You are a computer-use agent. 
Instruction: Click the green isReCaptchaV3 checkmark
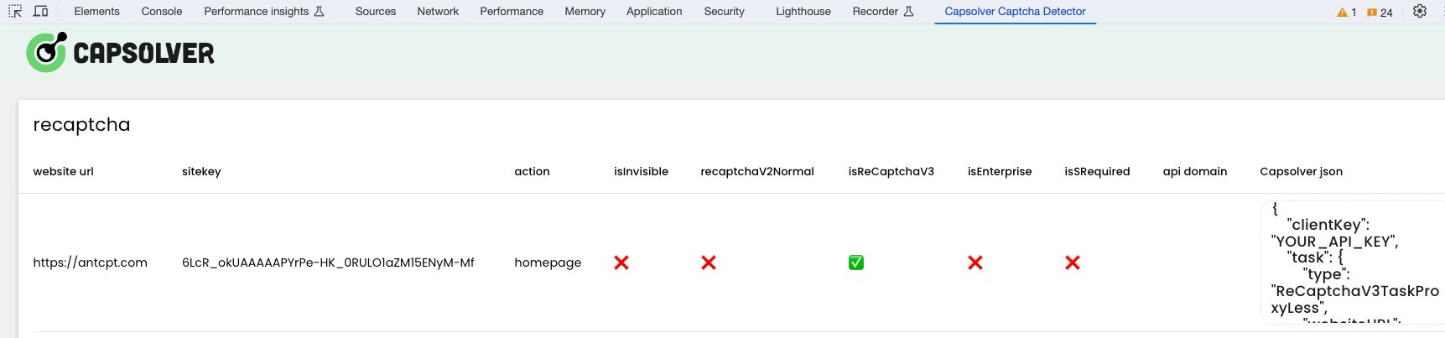click(855, 263)
